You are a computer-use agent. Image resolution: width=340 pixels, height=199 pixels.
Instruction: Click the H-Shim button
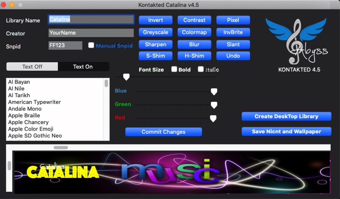tap(194, 56)
